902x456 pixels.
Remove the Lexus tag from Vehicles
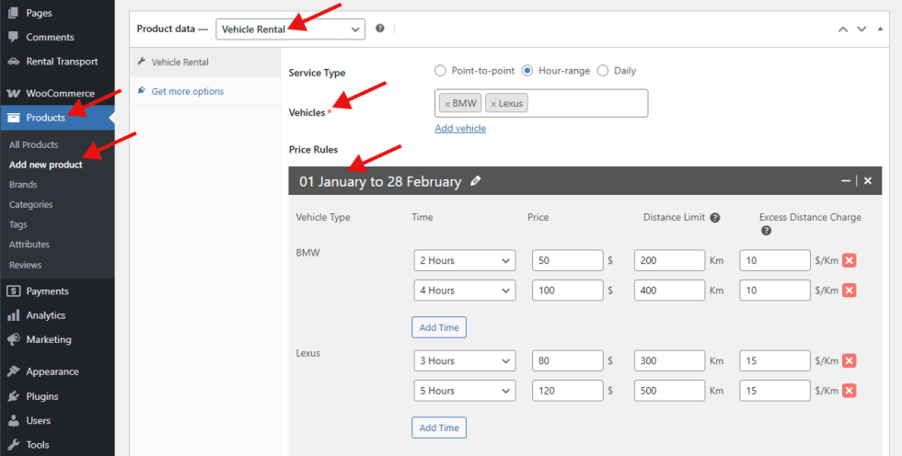tap(493, 104)
